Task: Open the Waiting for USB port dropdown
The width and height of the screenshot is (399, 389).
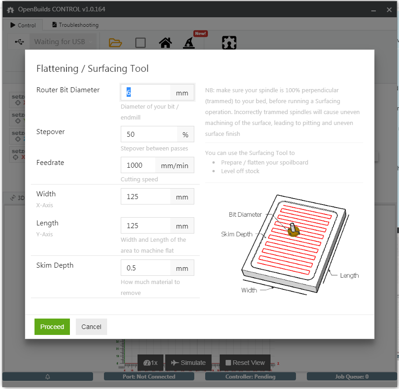Action: pyautogui.click(x=64, y=42)
